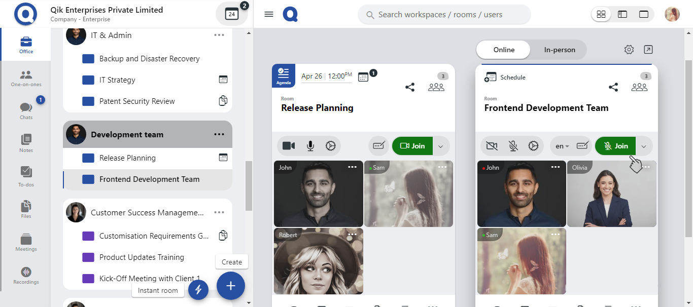
Task: Toggle camera in Frontend Development Team room
Action: pos(492,146)
